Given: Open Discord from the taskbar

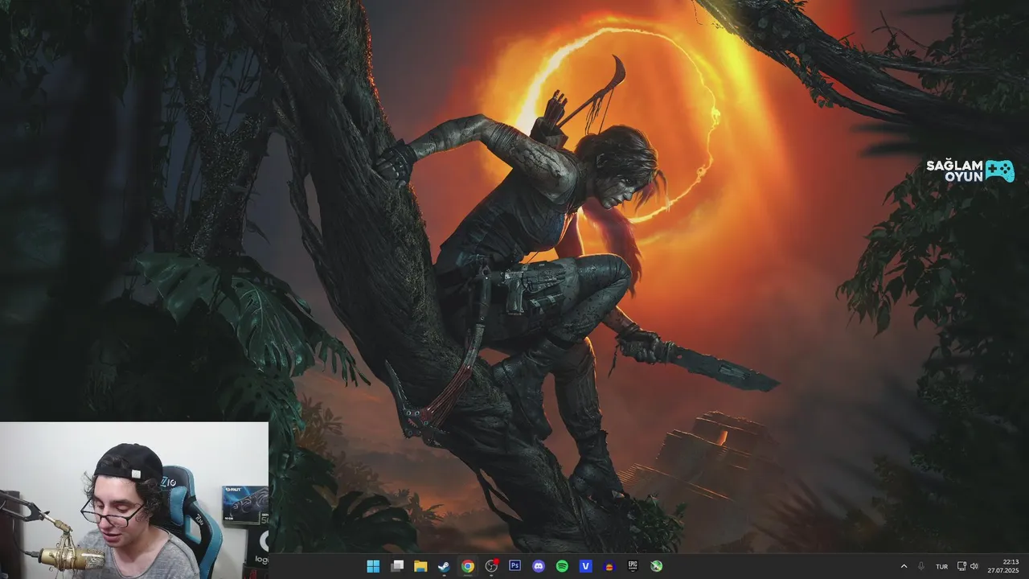Looking at the screenshot, I should point(539,566).
